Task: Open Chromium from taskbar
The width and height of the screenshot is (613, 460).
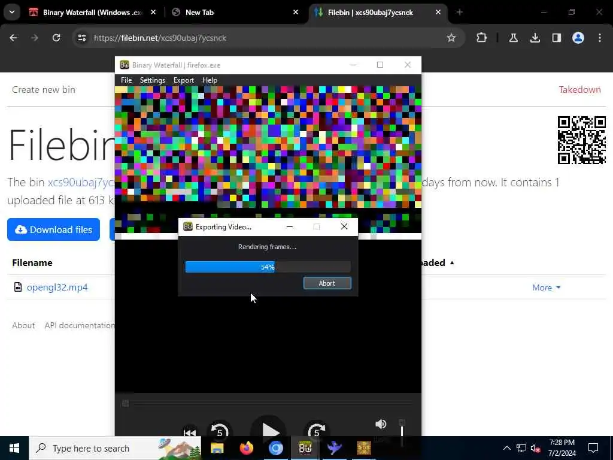Action: tap(275, 448)
